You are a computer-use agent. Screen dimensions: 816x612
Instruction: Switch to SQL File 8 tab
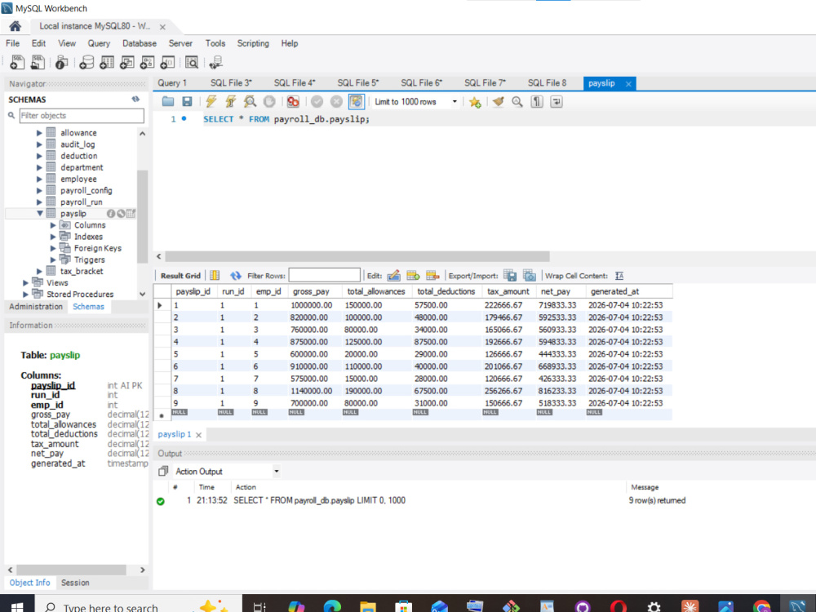tap(547, 82)
